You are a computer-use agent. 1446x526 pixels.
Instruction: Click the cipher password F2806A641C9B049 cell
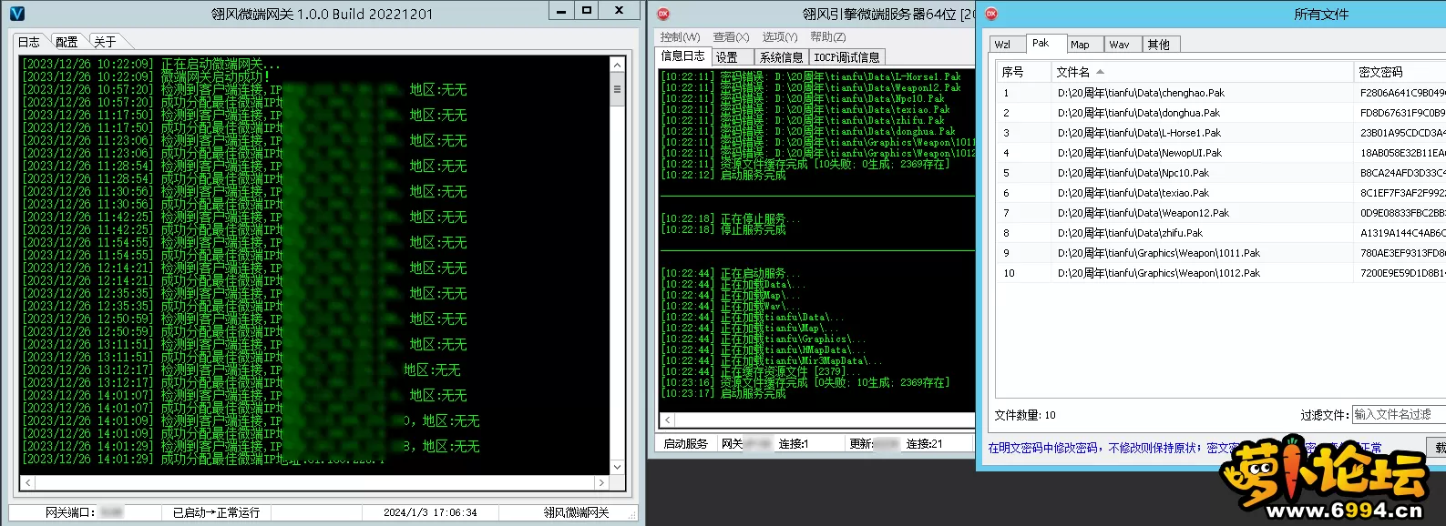point(1401,93)
